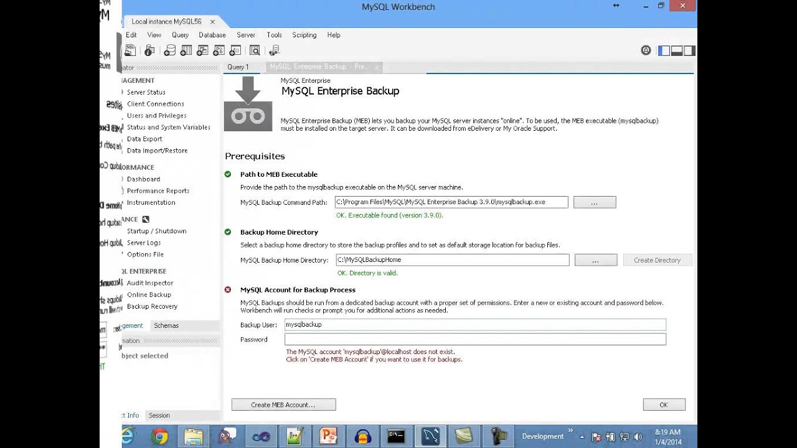
Task: Create a new table toolbar icon
Action: 186,50
